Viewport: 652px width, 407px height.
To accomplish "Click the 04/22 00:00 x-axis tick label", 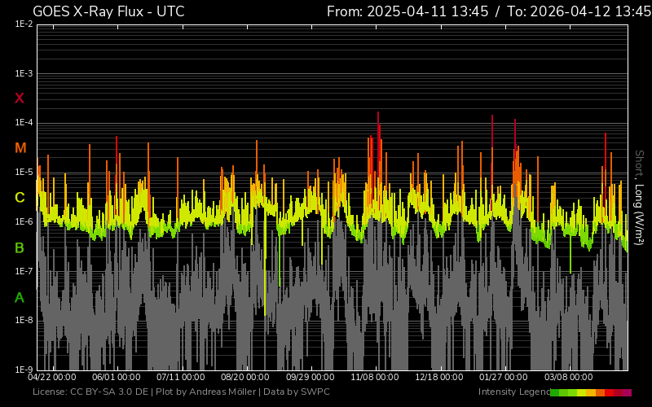I will pos(52,378).
